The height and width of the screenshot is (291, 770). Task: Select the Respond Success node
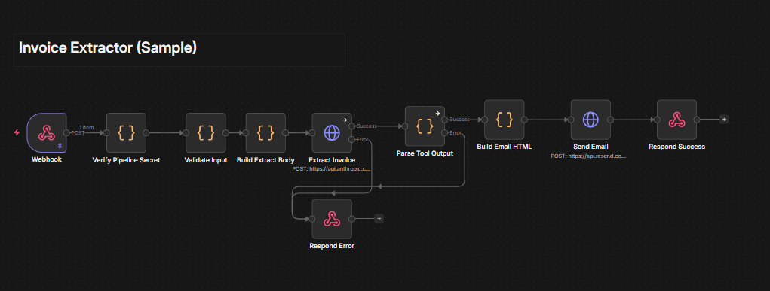point(676,119)
